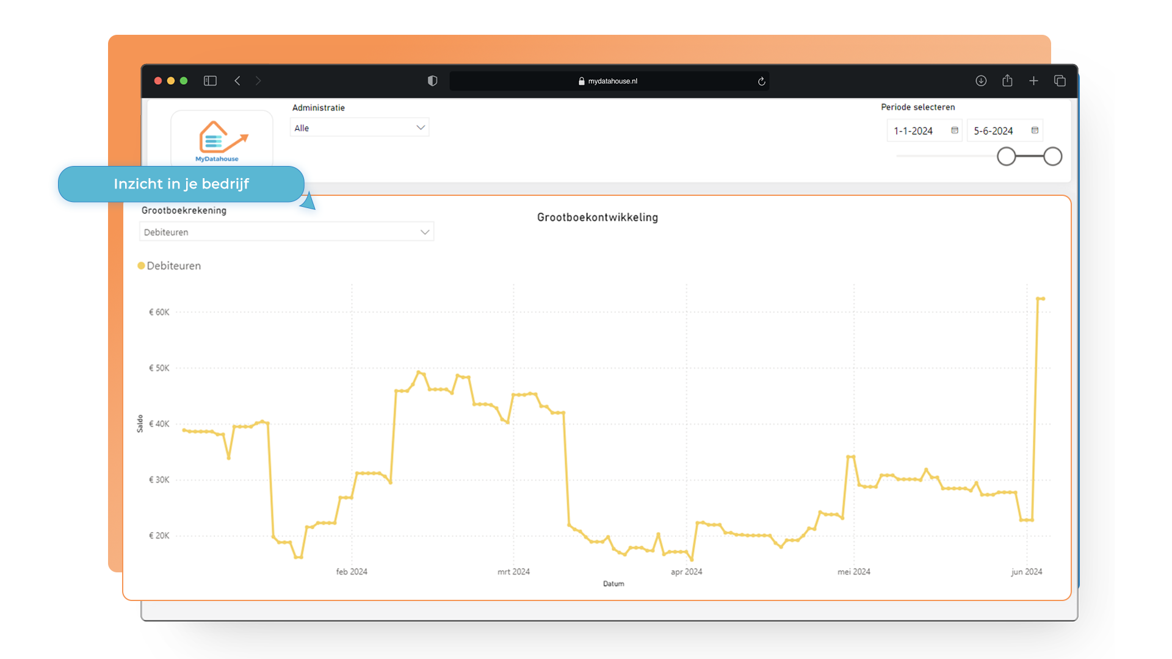The height and width of the screenshot is (659, 1172).
Task: Open calendar picker for end date 5-6-2024
Action: [x=1035, y=131]
